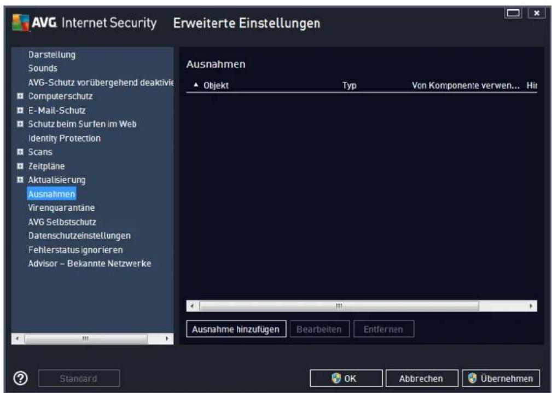The height and width of the screenshot is (393, 552).
Task: Confirm the dialog with OK
Action: 346,379
